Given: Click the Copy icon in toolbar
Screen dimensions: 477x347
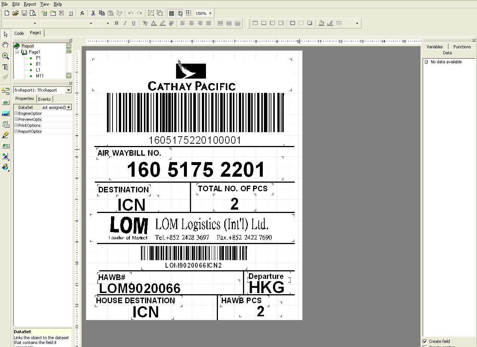Looking at the screenshot, I should [x=102, y=13].
